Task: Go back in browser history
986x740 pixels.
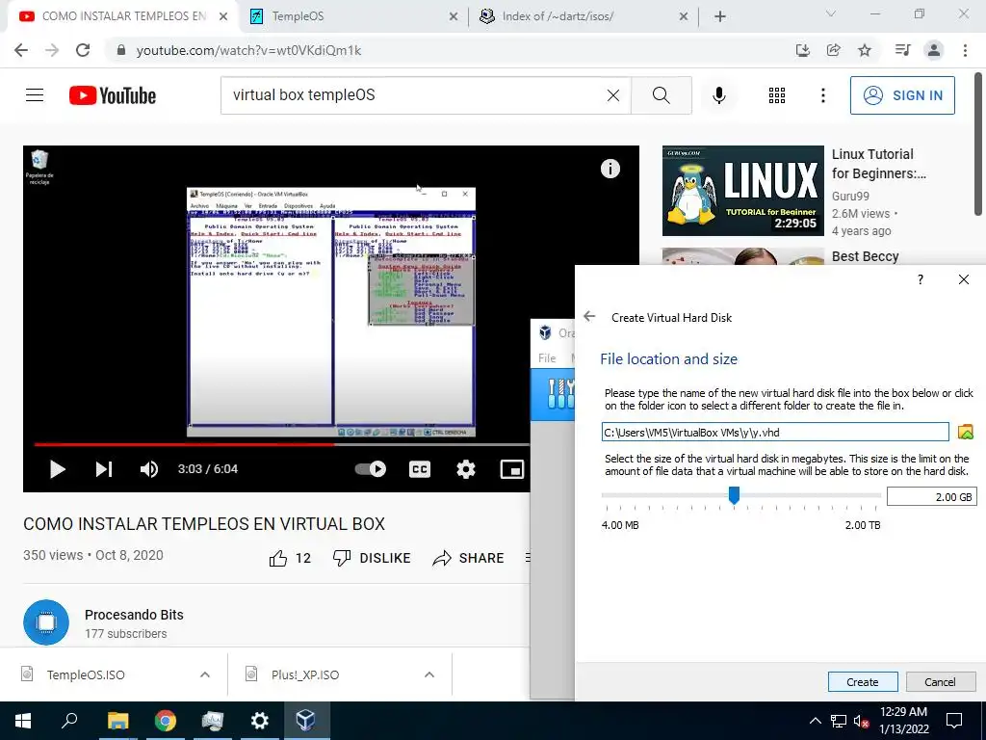Action: point(21,50)
